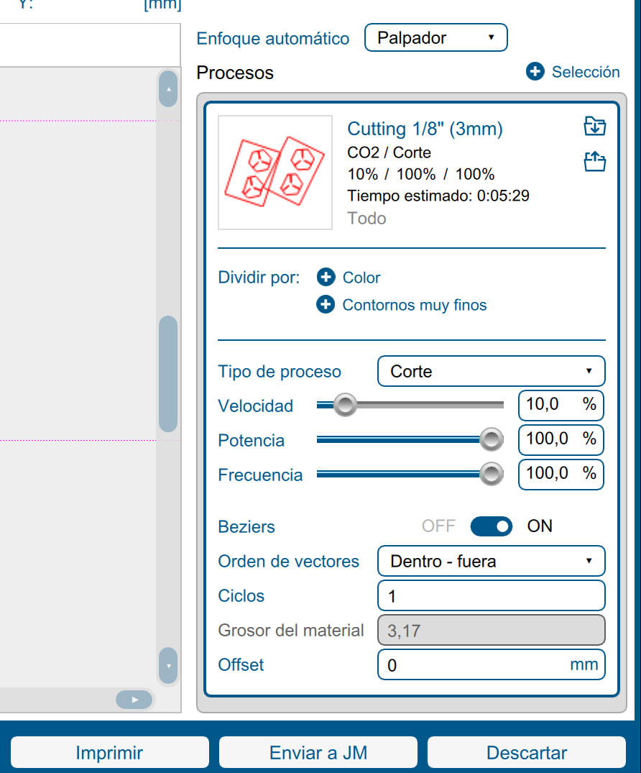Click the Velocidad slider handle
Image resolution: width=641 pixels, height=773 pixels.
tap(346, 406)
